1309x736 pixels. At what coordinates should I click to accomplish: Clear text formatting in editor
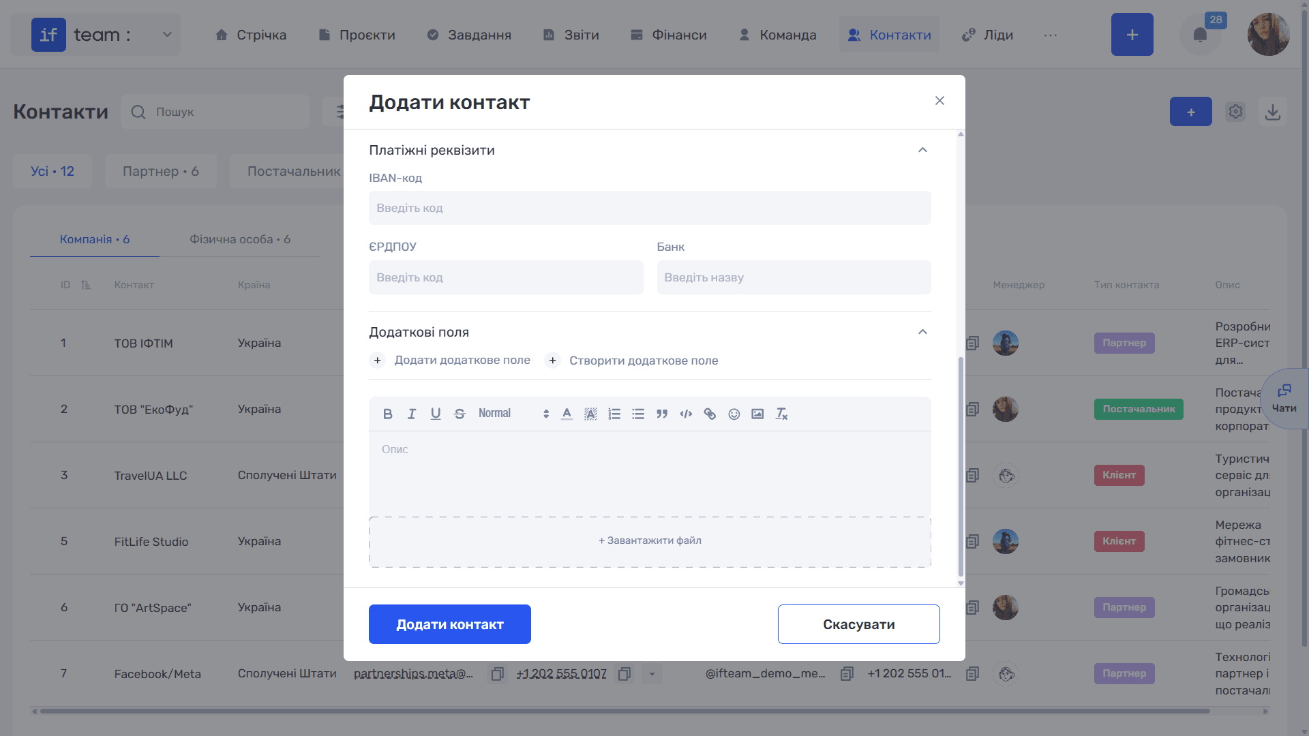781,414
